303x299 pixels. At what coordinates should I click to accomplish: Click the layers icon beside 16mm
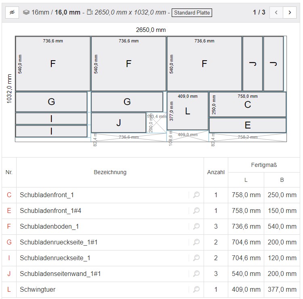pos(26,13)
